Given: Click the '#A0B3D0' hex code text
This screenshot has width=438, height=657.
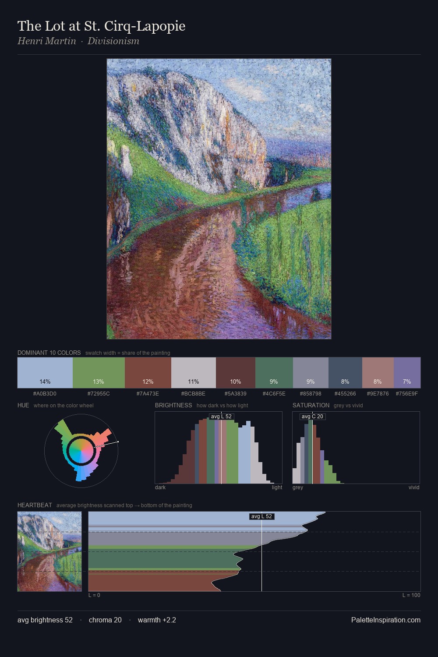Looking at the screenshot, I should coord(45,394).
